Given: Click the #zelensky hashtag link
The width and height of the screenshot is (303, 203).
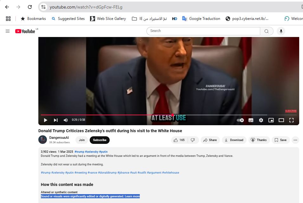Looking at the screenshot, I should (92, 152).
